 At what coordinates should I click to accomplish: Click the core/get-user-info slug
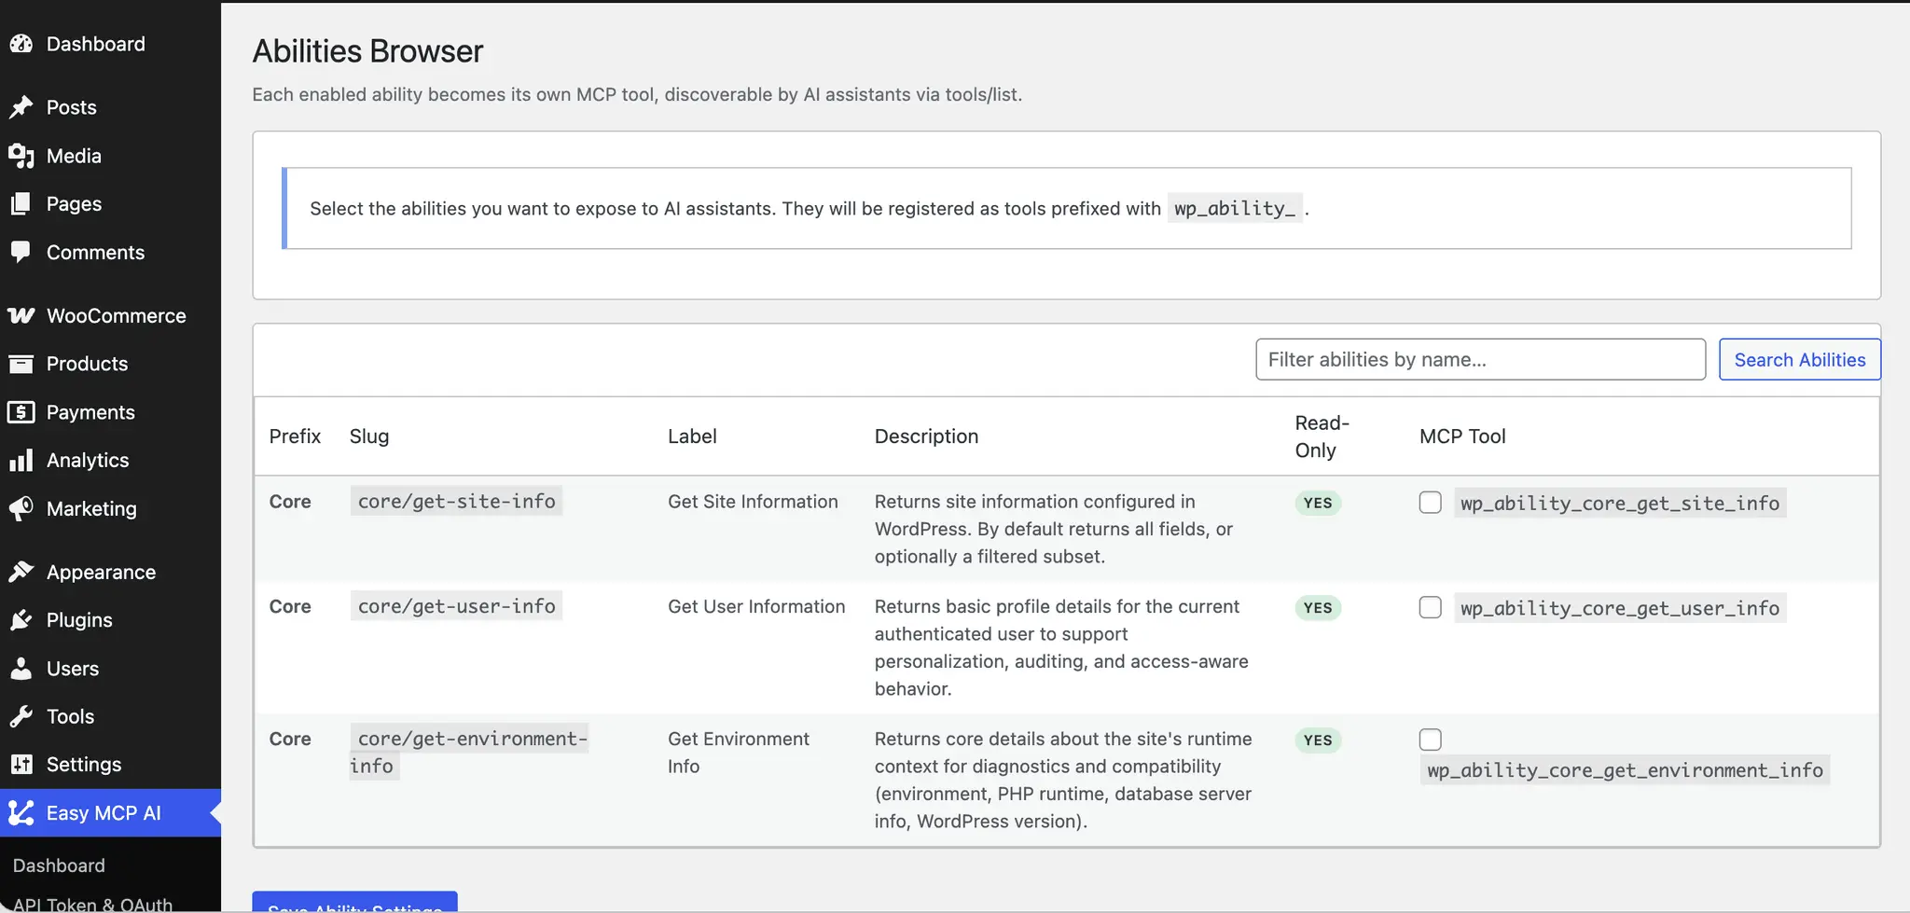(457, 606)
